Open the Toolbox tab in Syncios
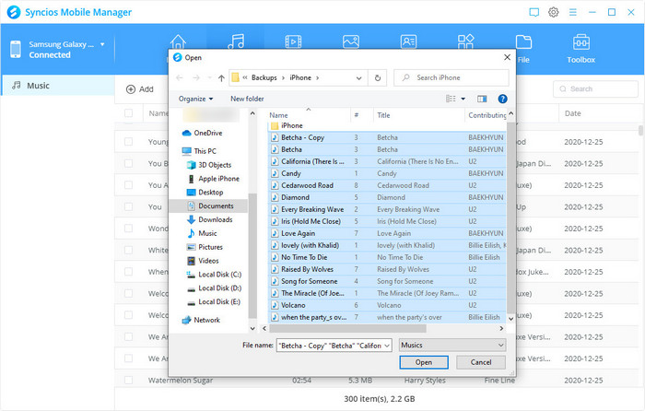Image resolution: width=645 pixels, height=411 pixels. point(580,49)
